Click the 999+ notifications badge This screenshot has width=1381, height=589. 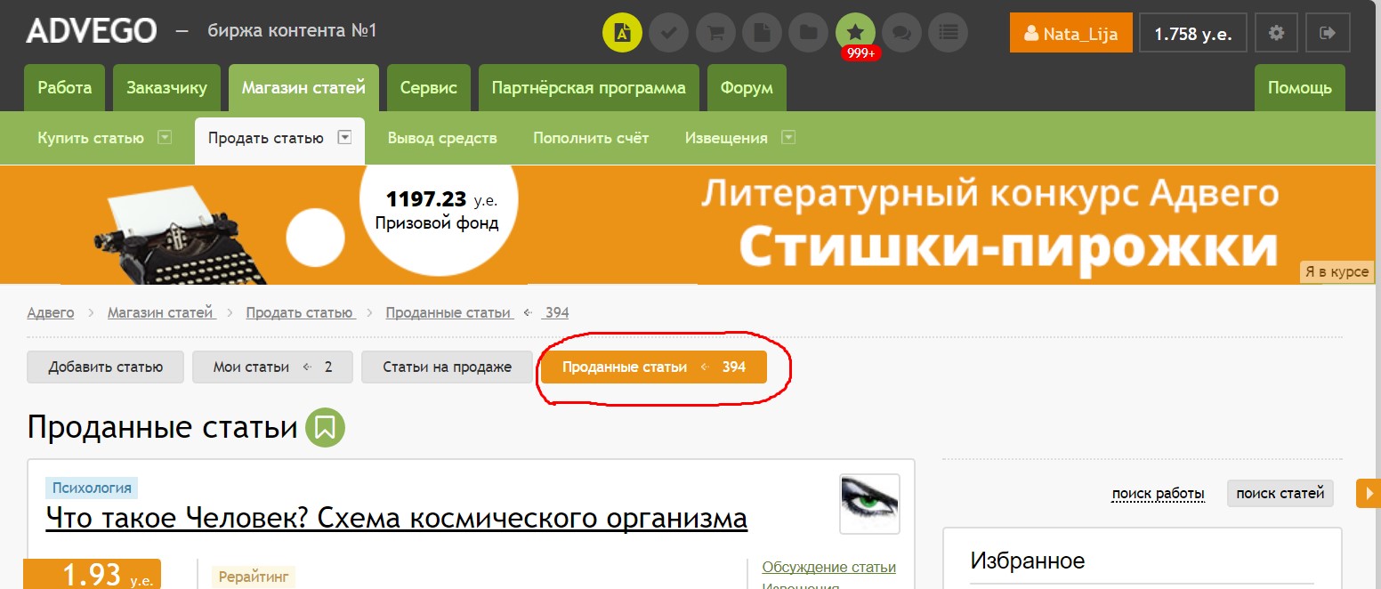click(x=860, y=53)
